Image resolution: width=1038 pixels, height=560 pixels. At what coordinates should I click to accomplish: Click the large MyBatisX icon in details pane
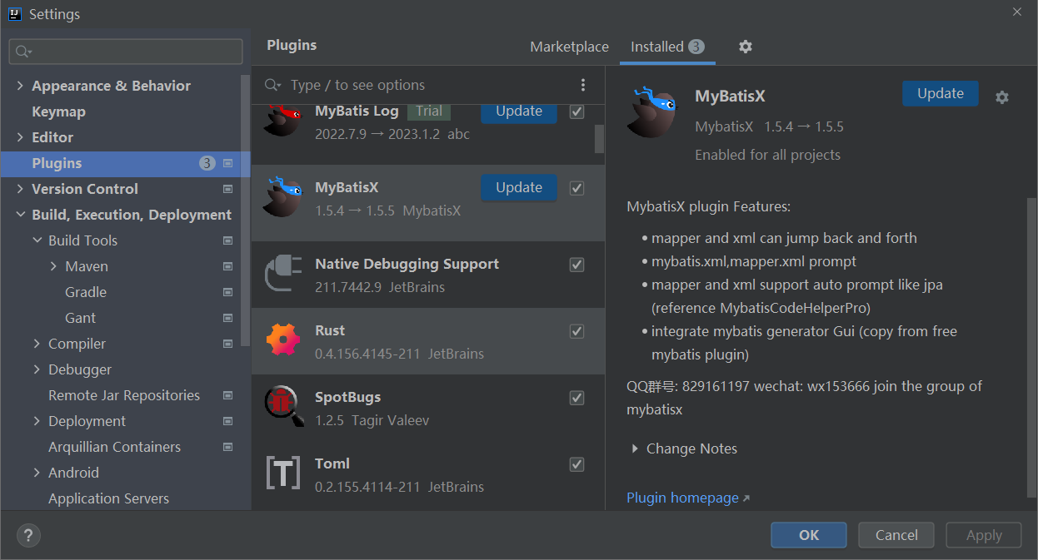pos(652,111)
